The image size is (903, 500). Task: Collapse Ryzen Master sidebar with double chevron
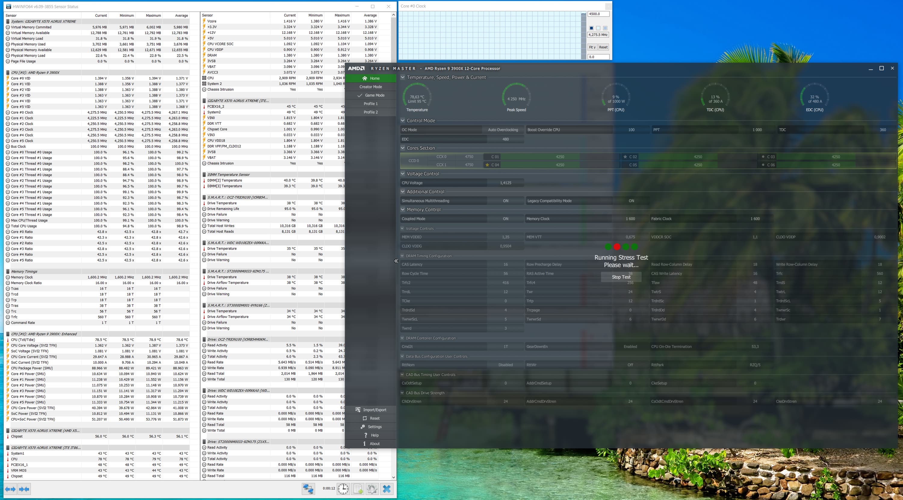(x=396, y=261)
